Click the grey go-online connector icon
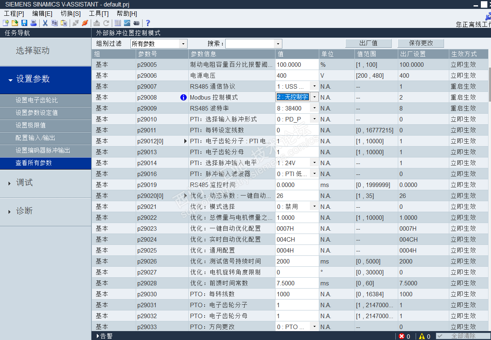The width and height of the screenshot is (491, 340). pos(75,23)
